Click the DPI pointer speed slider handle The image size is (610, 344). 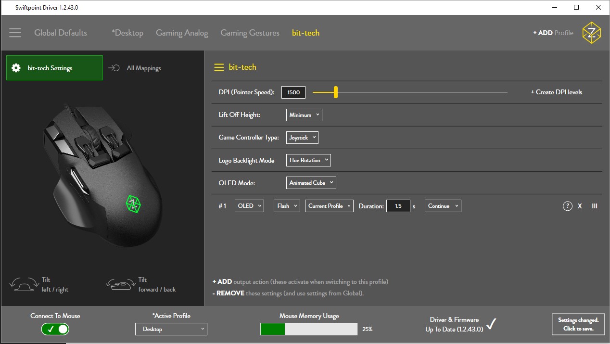336,92
